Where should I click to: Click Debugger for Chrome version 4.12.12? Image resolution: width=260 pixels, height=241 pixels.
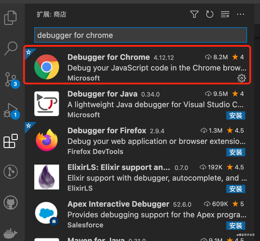coord(164,58)
